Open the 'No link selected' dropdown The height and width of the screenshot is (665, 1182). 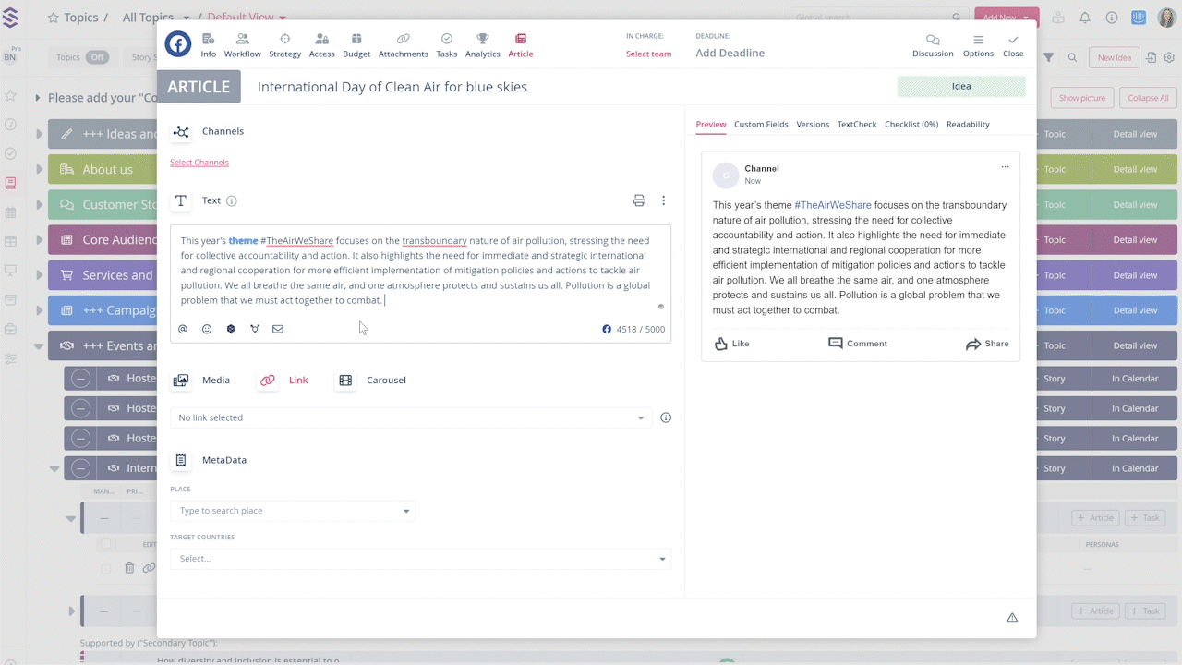coord(411,417)
